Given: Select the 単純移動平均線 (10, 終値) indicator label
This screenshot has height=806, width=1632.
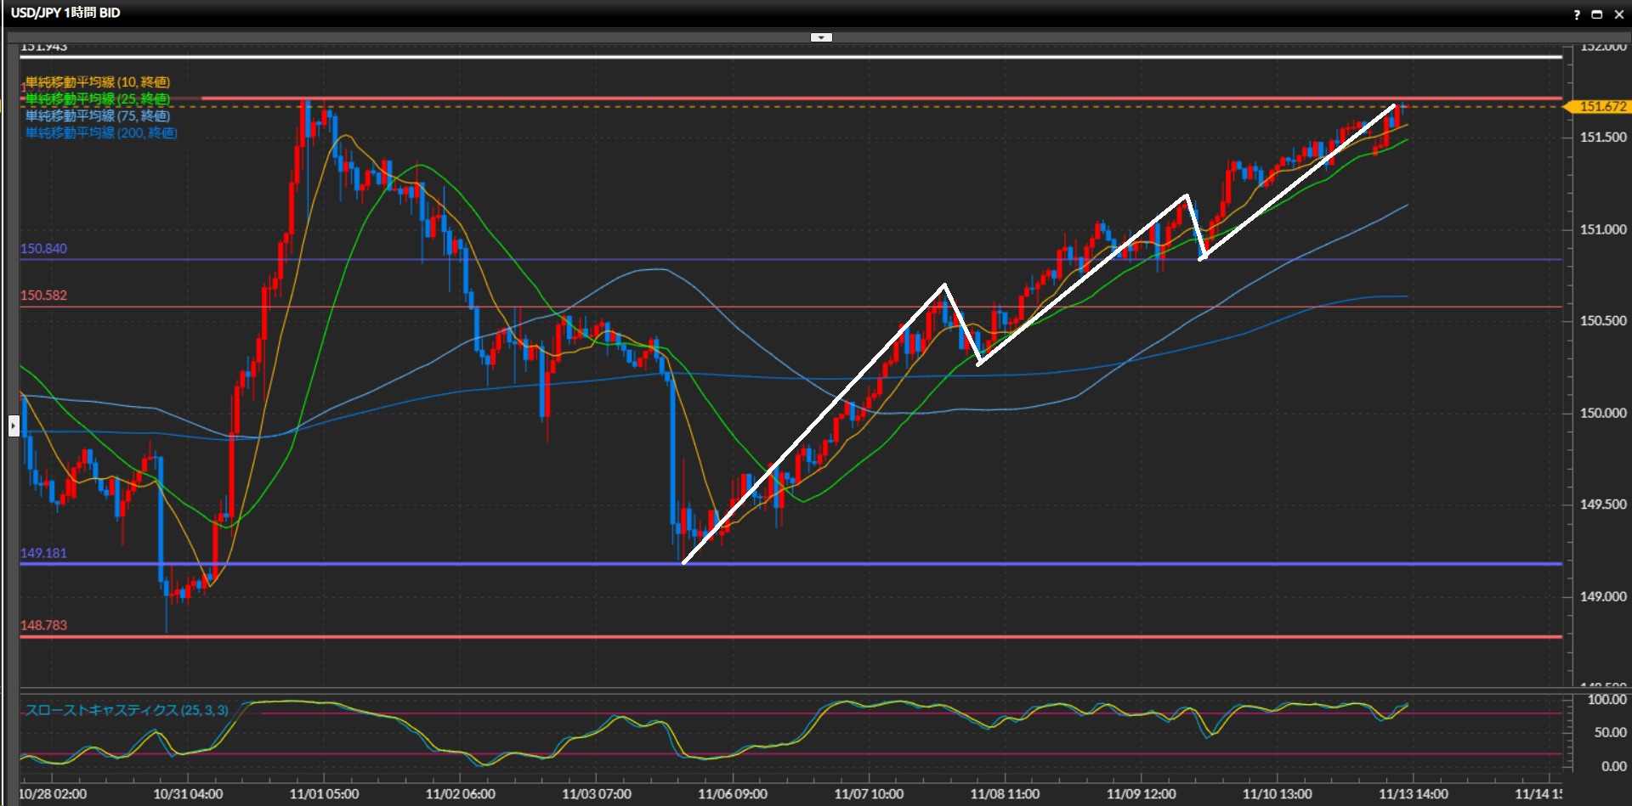Looking at the screenshot, I should point(98,82).
